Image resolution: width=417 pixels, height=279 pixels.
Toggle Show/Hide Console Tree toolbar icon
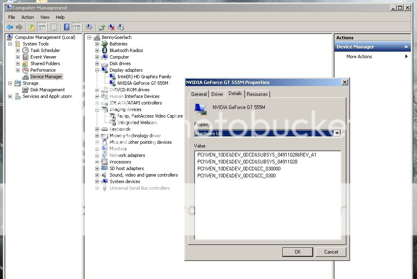[41, 27]
